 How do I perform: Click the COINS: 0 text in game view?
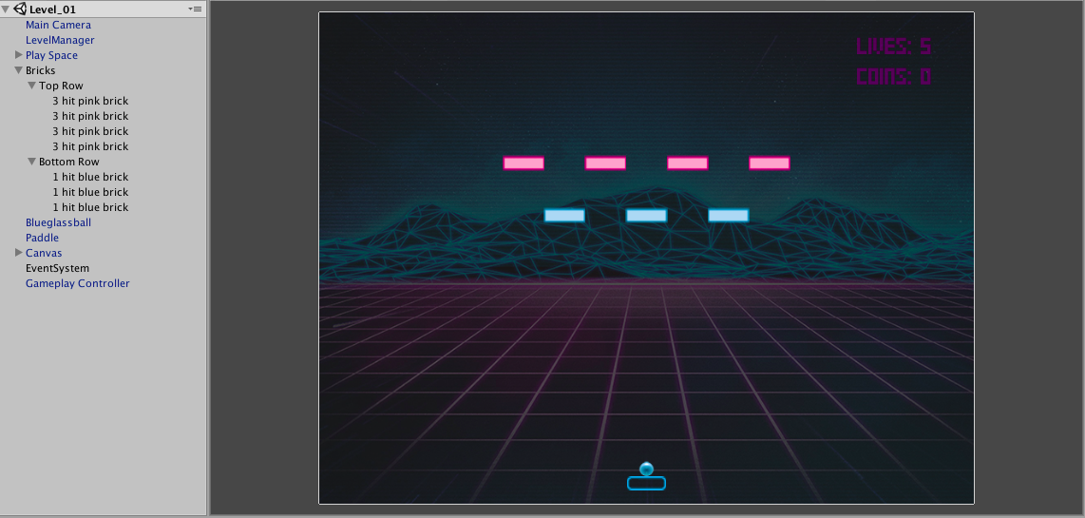tap(893, 76)
